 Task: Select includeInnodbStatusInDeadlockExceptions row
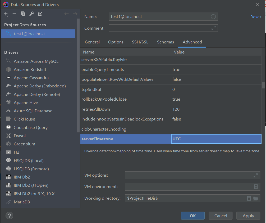[x=171, y=119]
